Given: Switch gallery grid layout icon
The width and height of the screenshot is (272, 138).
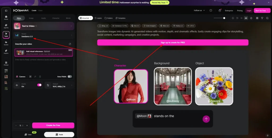Looking at the screenshot, I should pyautogui.click(x=257, y=18).
